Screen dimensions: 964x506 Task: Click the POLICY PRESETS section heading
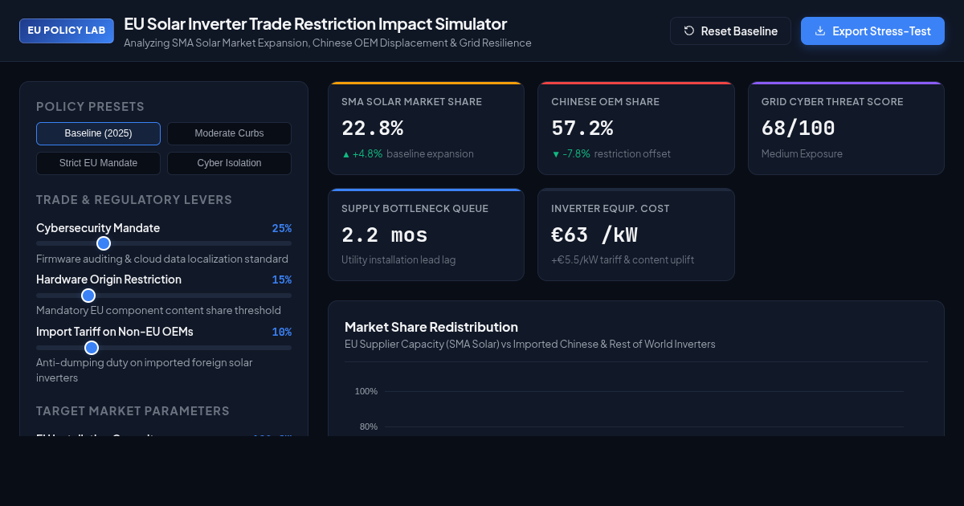pyautogui.click(x=90, y=106)
